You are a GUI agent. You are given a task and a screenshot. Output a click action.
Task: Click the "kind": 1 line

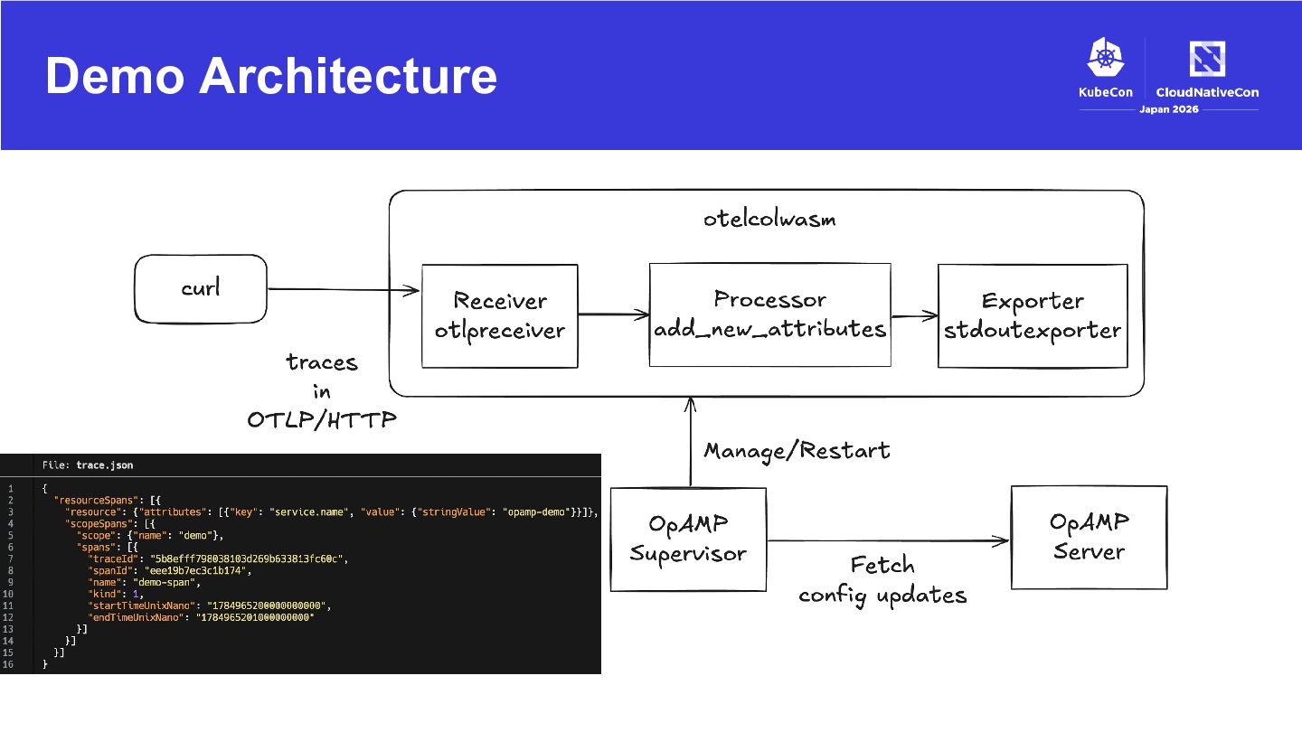point(116,594)
